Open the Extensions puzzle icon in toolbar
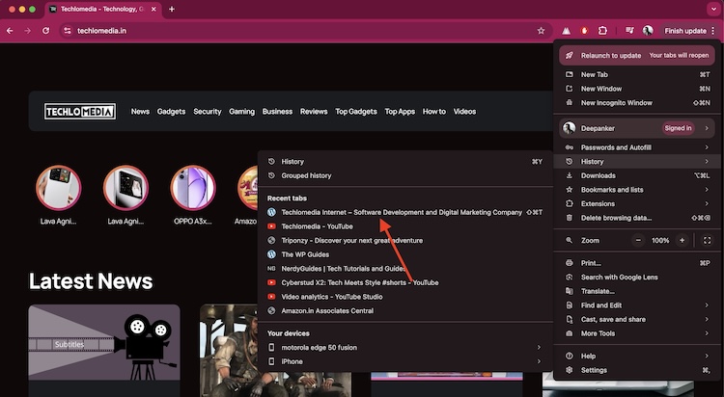Screen dimensions: 724x397 pos(602,31)
